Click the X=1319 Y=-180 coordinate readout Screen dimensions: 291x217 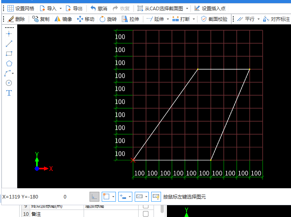click(x=20, y=197)
